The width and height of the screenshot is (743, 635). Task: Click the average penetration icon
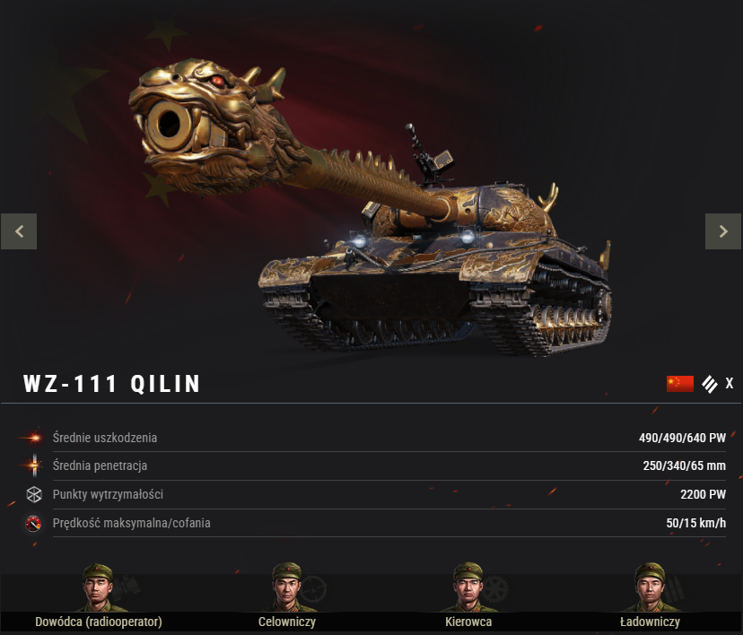point(33,465)
